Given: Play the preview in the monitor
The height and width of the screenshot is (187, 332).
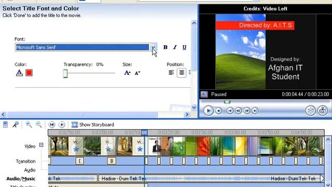Looking at the screenshot, I should click(209, 111).
